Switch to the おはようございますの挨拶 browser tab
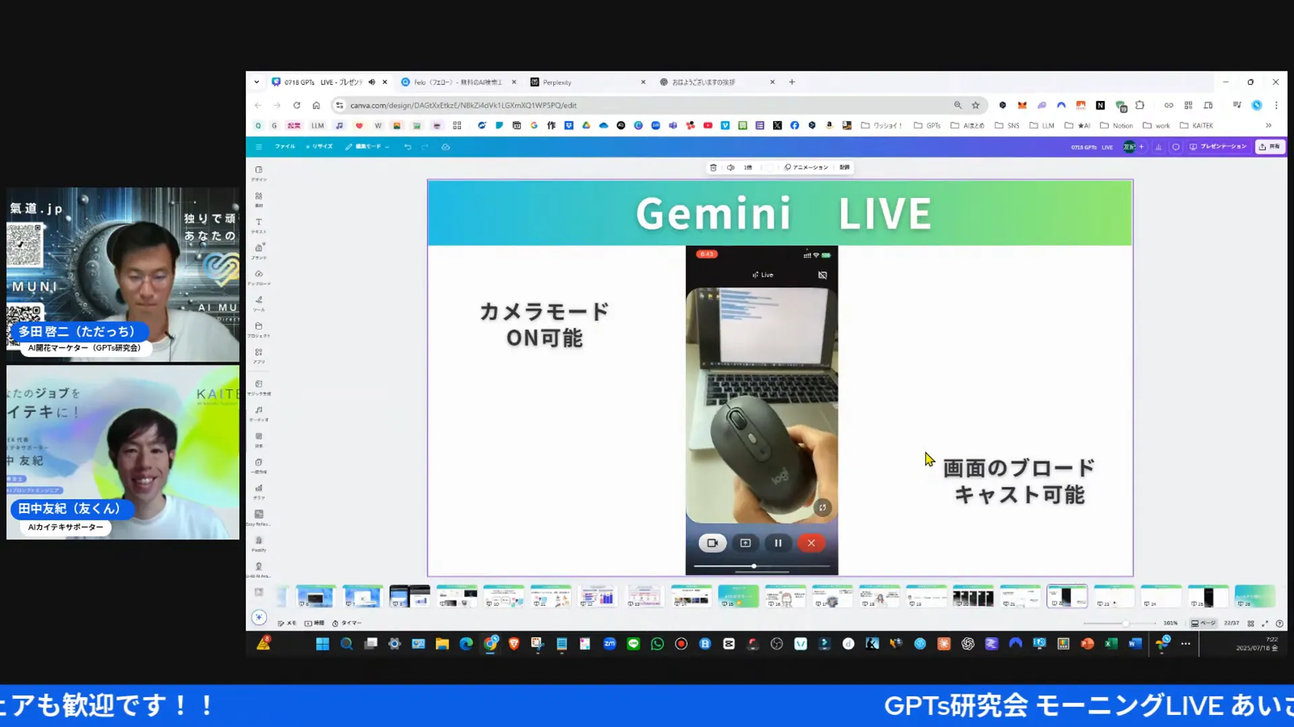This screenshot has width=1294, height=727. tap(716, 82)
